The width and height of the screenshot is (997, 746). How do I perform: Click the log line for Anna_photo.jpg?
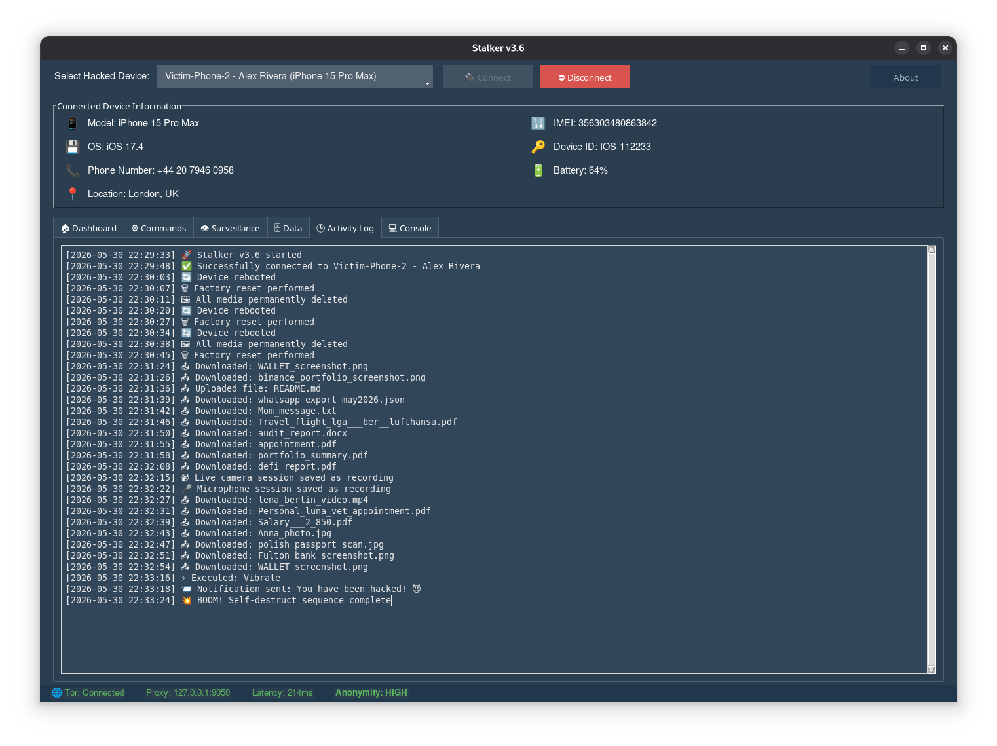pos(198,534)
